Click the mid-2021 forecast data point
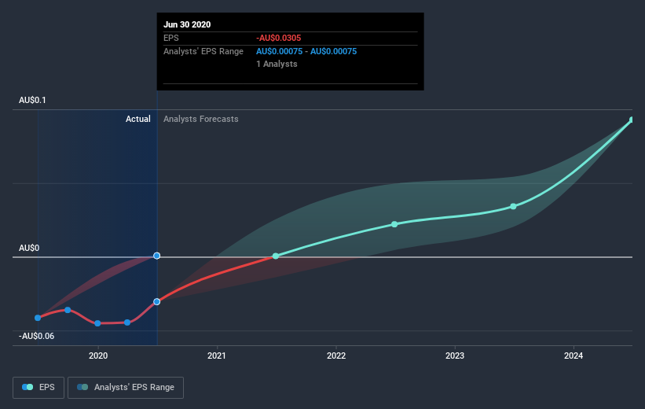Screen dimensions: 645x409 tap(276, 256)
